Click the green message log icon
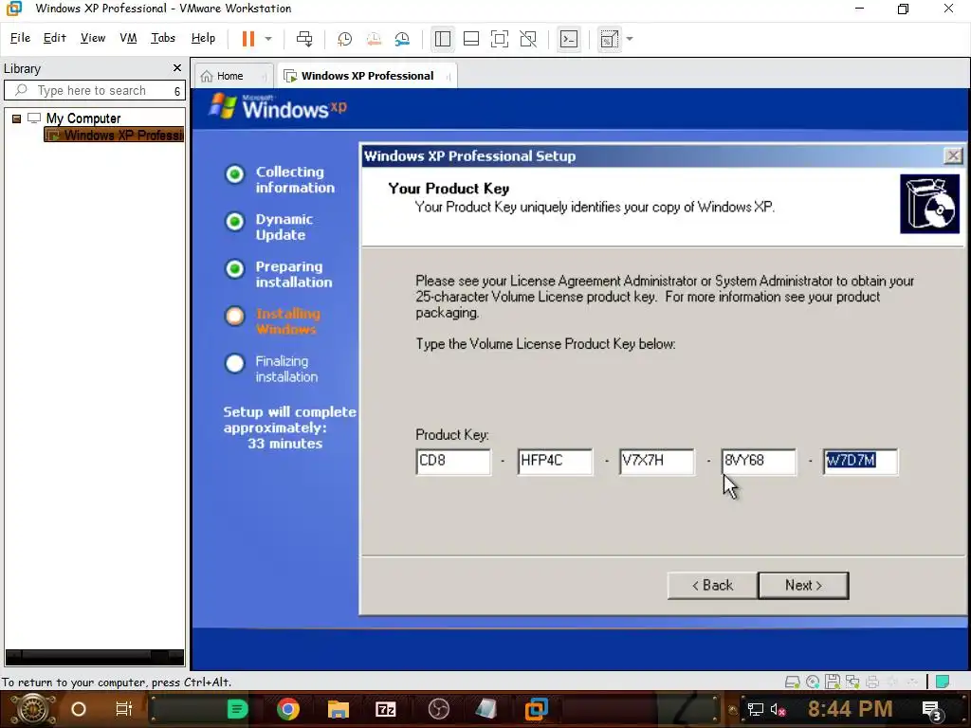Image resolution: width=971 pixels, height=728 pixels. pos(943,682)
